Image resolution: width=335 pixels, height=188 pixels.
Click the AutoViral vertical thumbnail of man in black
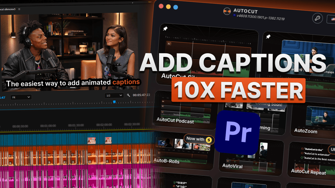tap(263, 150)
